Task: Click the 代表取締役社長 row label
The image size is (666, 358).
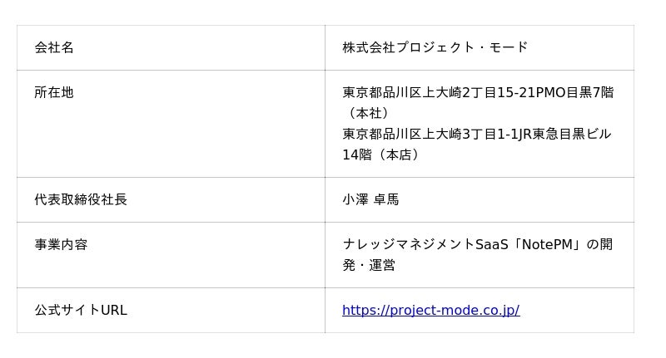Action: click(81, 200)
